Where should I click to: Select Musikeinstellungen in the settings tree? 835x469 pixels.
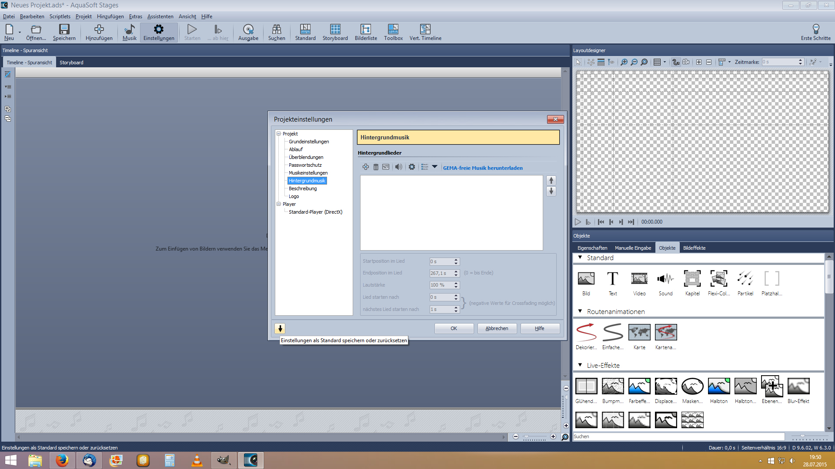308,173
